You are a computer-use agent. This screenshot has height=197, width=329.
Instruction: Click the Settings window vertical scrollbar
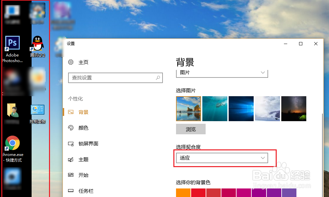pyautogui.click(x=322, y=155)
